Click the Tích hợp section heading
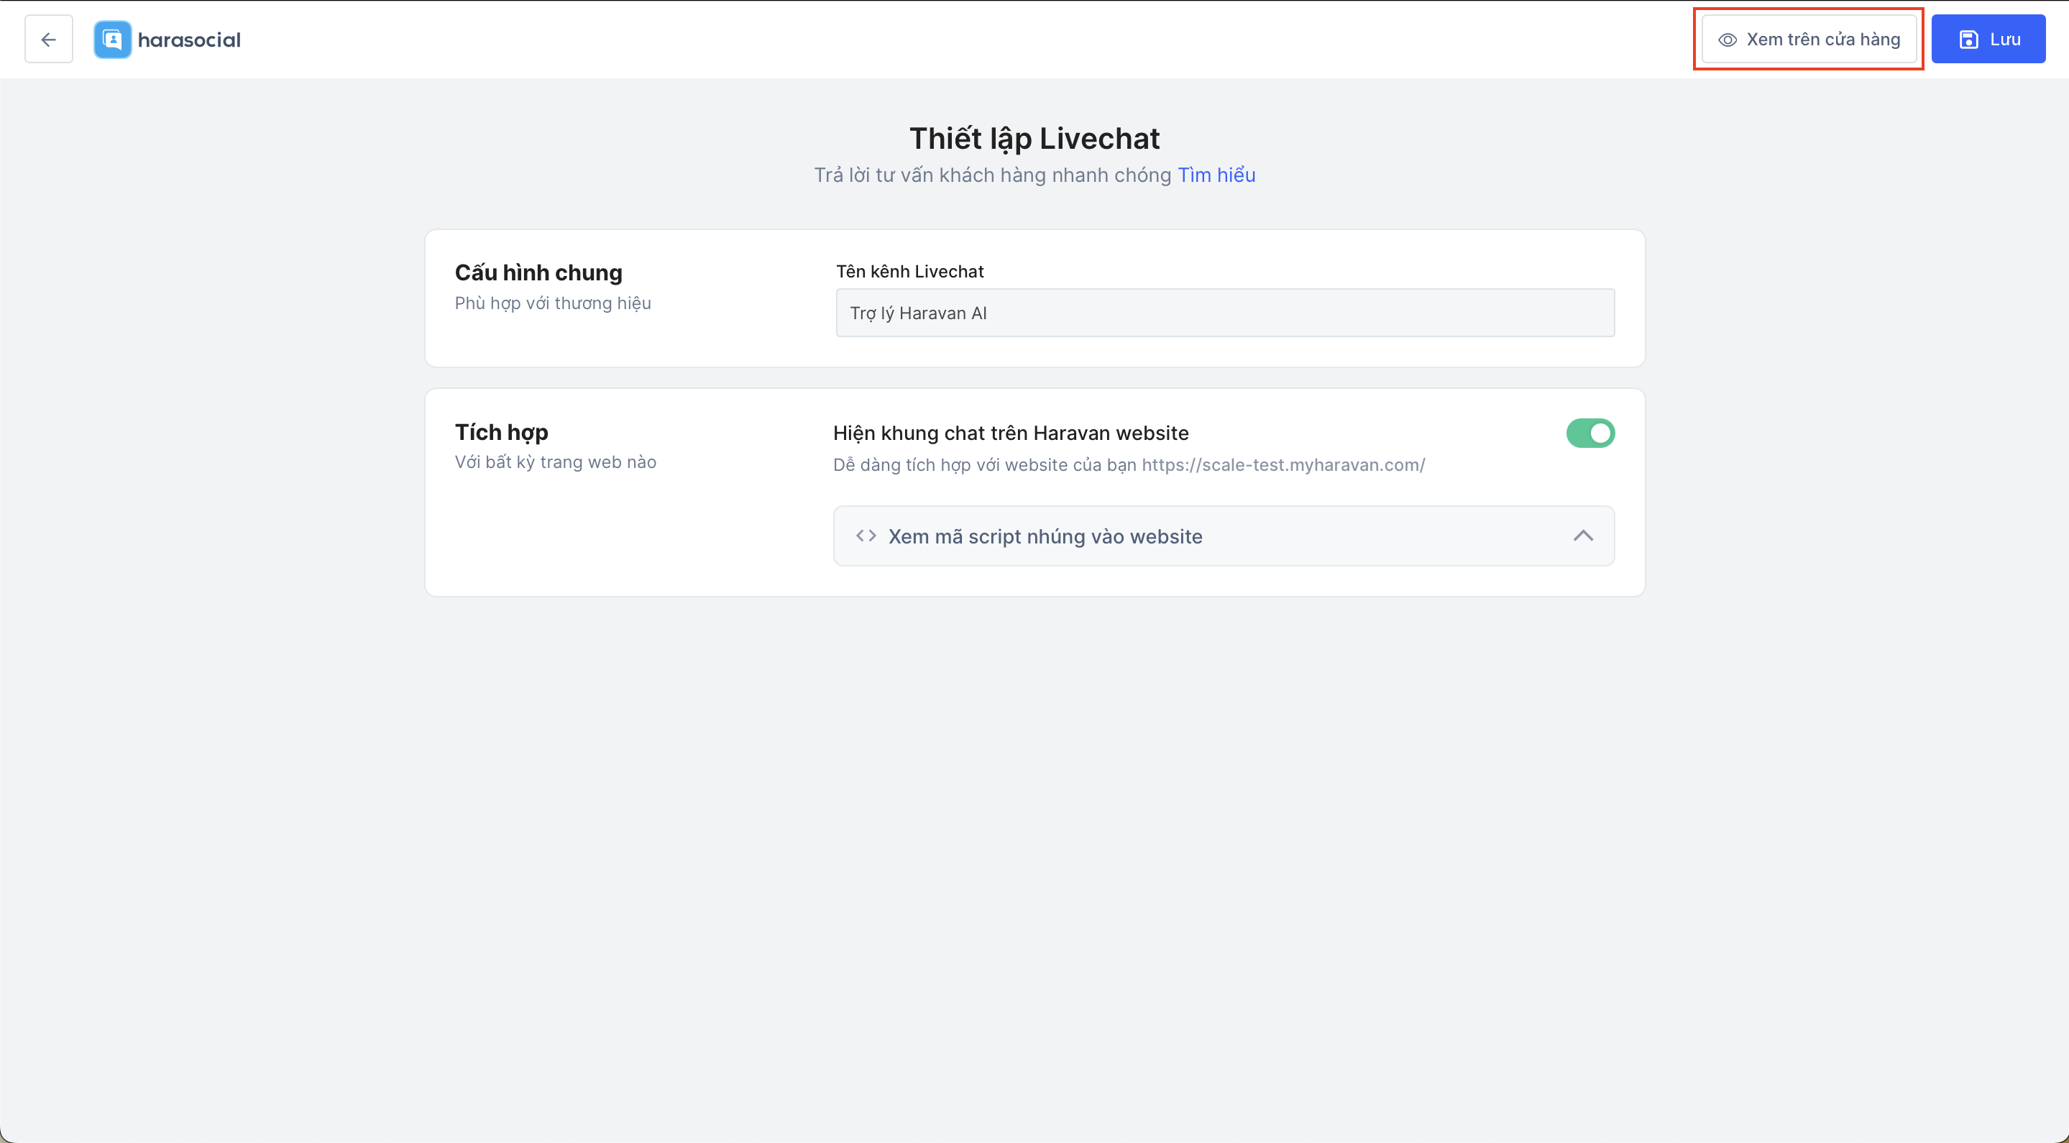The image size is (2069, 1143). coord(501,432)
